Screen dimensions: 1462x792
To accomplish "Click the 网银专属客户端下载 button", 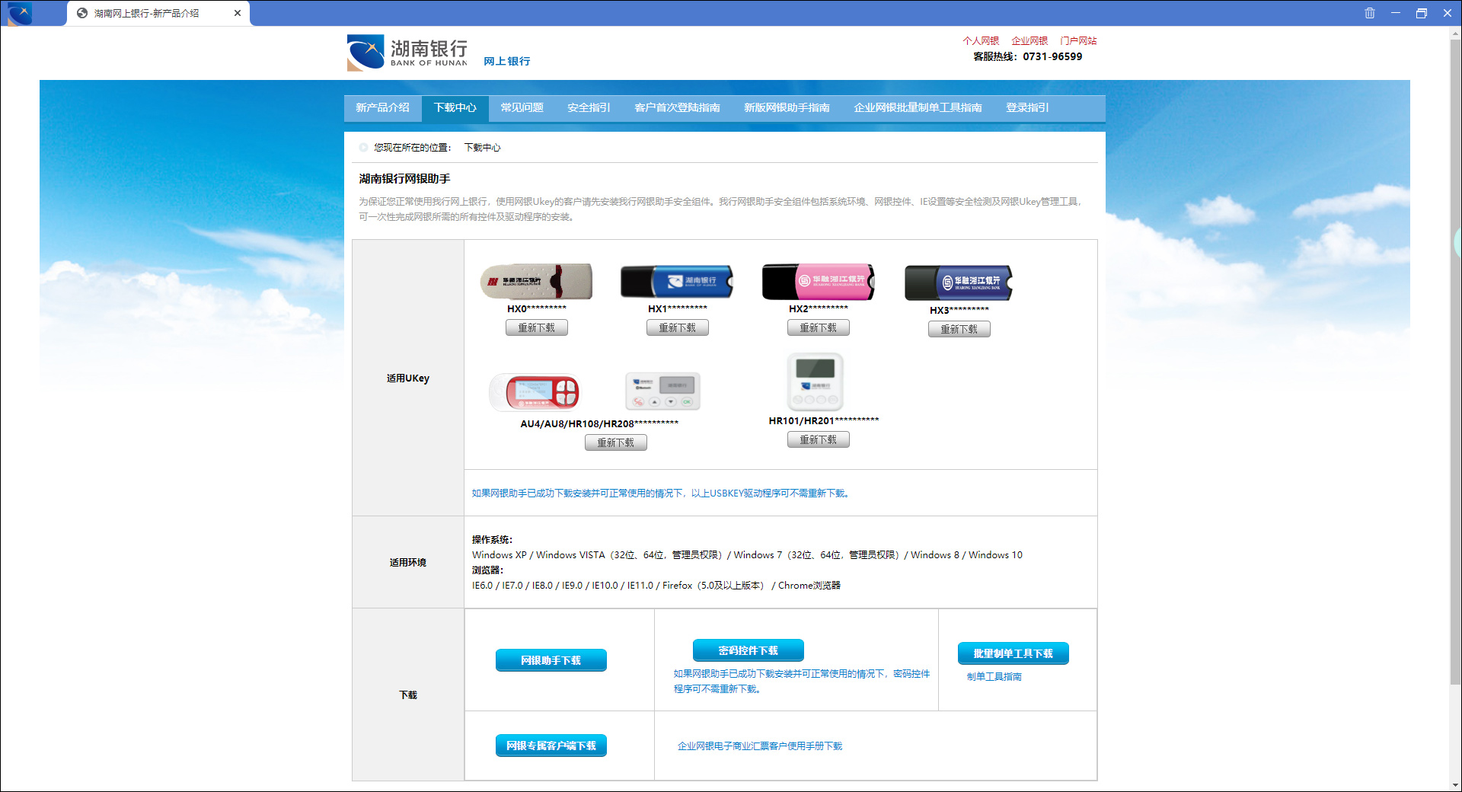I will (x=551, y=746).
